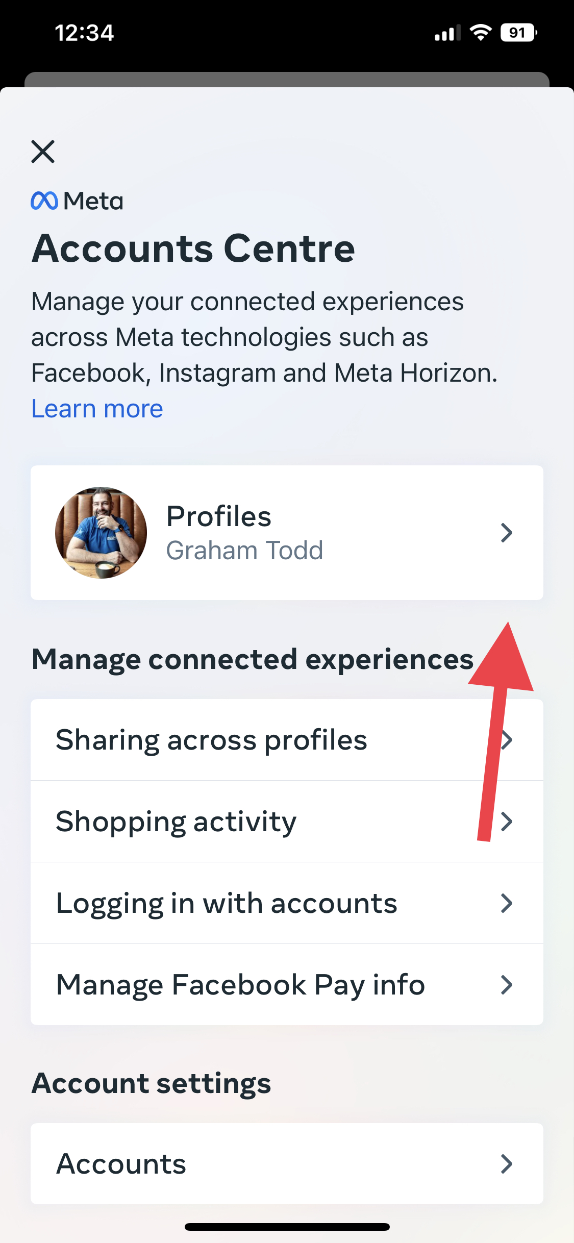Expand the Profiles chevron arrow
This screenshot has height=1243, width=574.
pos(506,532)
